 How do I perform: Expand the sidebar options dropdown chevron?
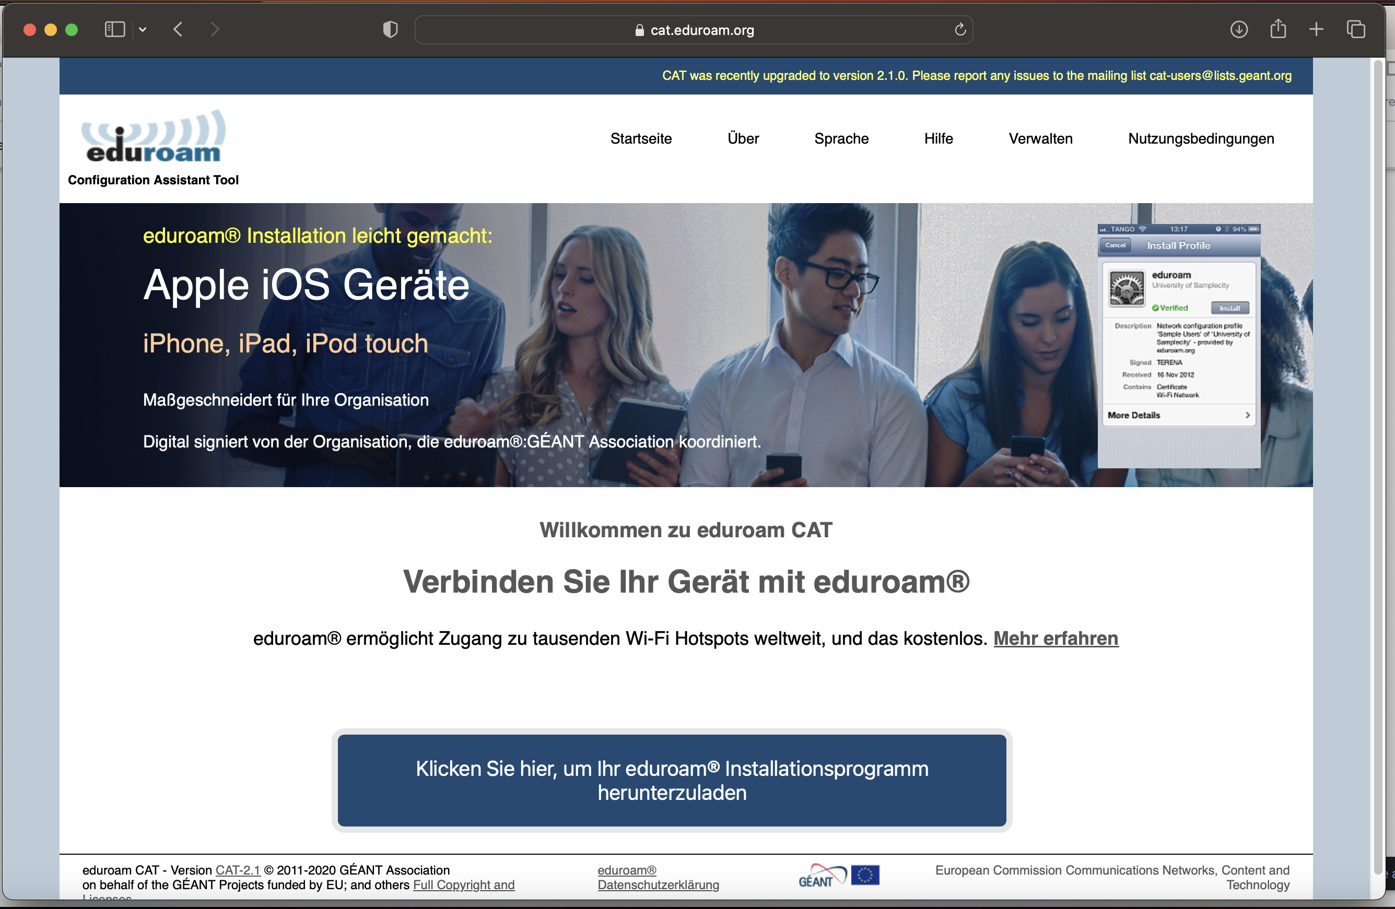(143, 29)
